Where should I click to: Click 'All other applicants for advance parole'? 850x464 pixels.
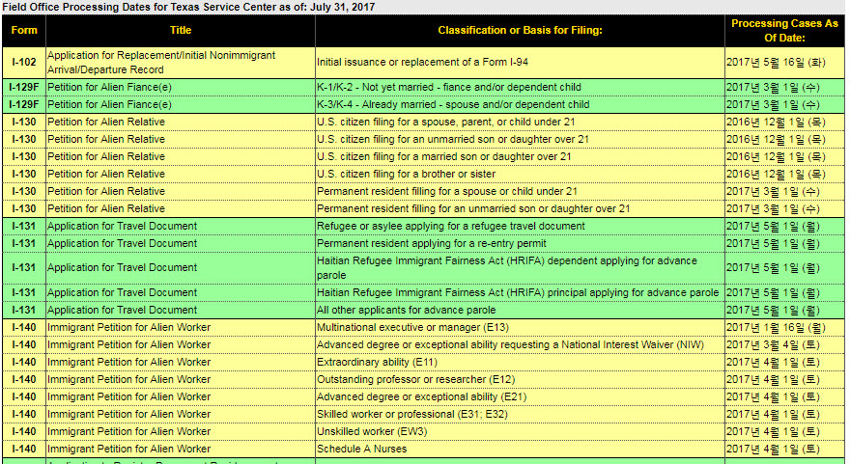coord(406,310)
